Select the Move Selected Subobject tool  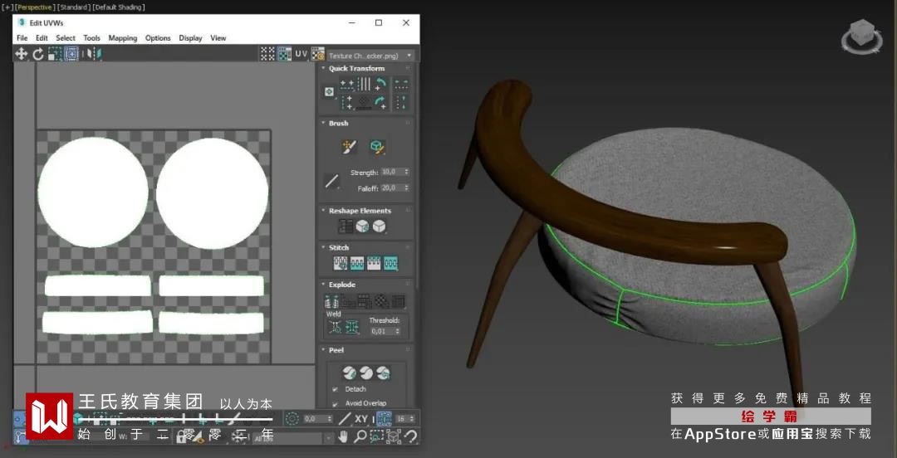coord(21,54)
